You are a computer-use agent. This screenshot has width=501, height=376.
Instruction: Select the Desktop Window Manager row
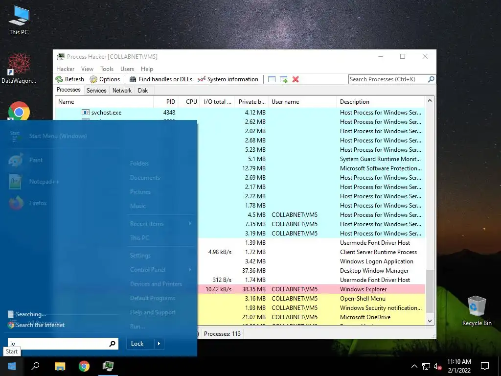tap(311, 271)
